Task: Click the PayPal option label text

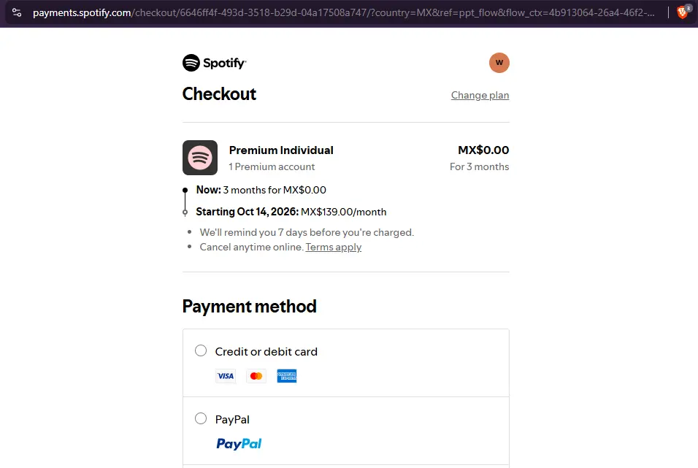Action: [x=232, y=420]
